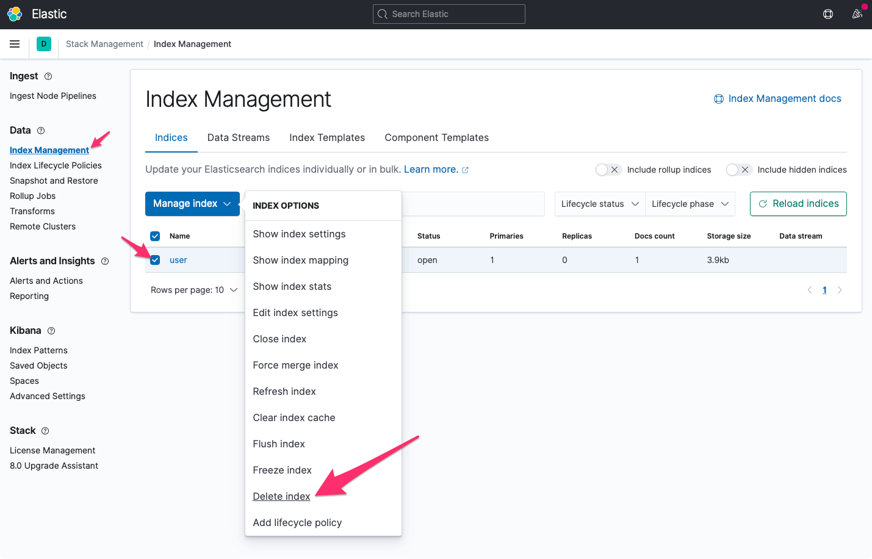Expand the Lifecycle status filter
This screenshot has height=559, width=872.
coord(599,204)
